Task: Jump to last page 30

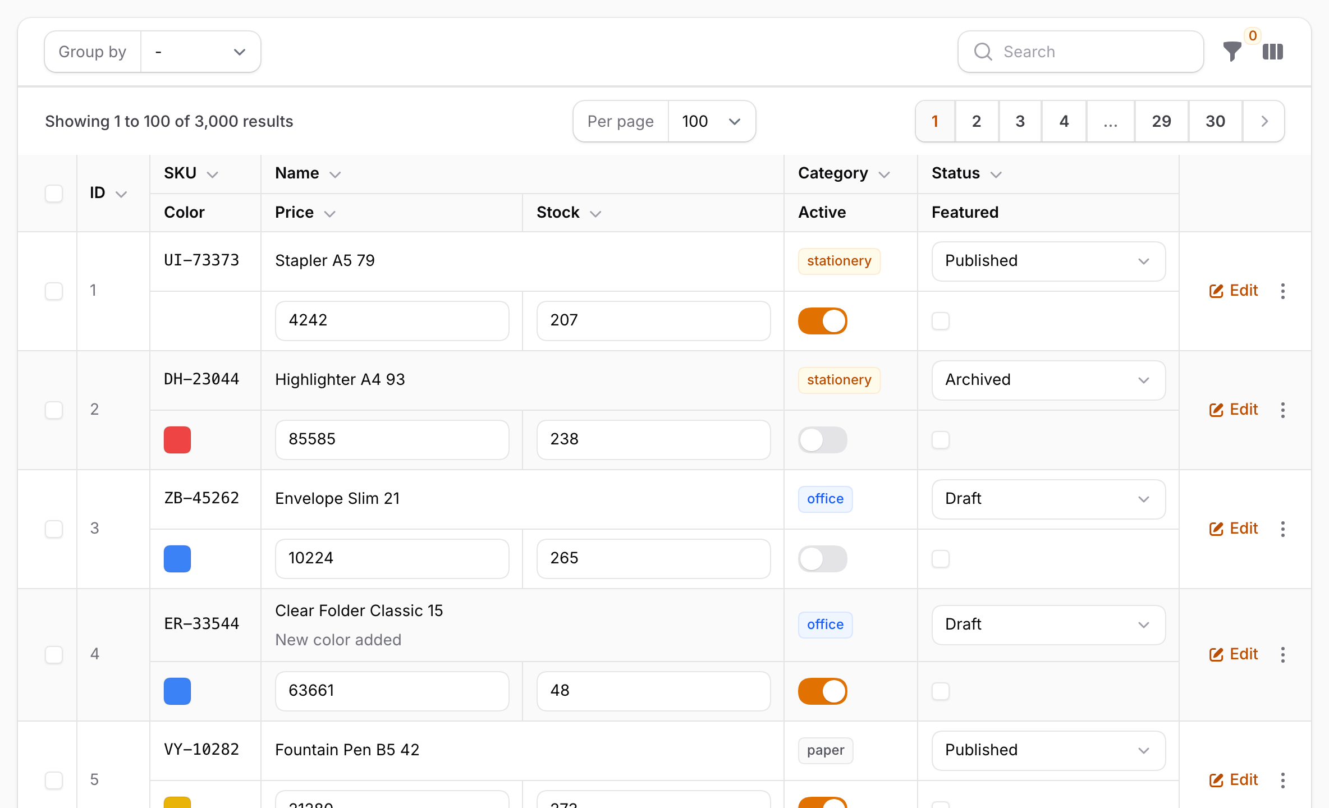Action: [x=1216, y=121]
